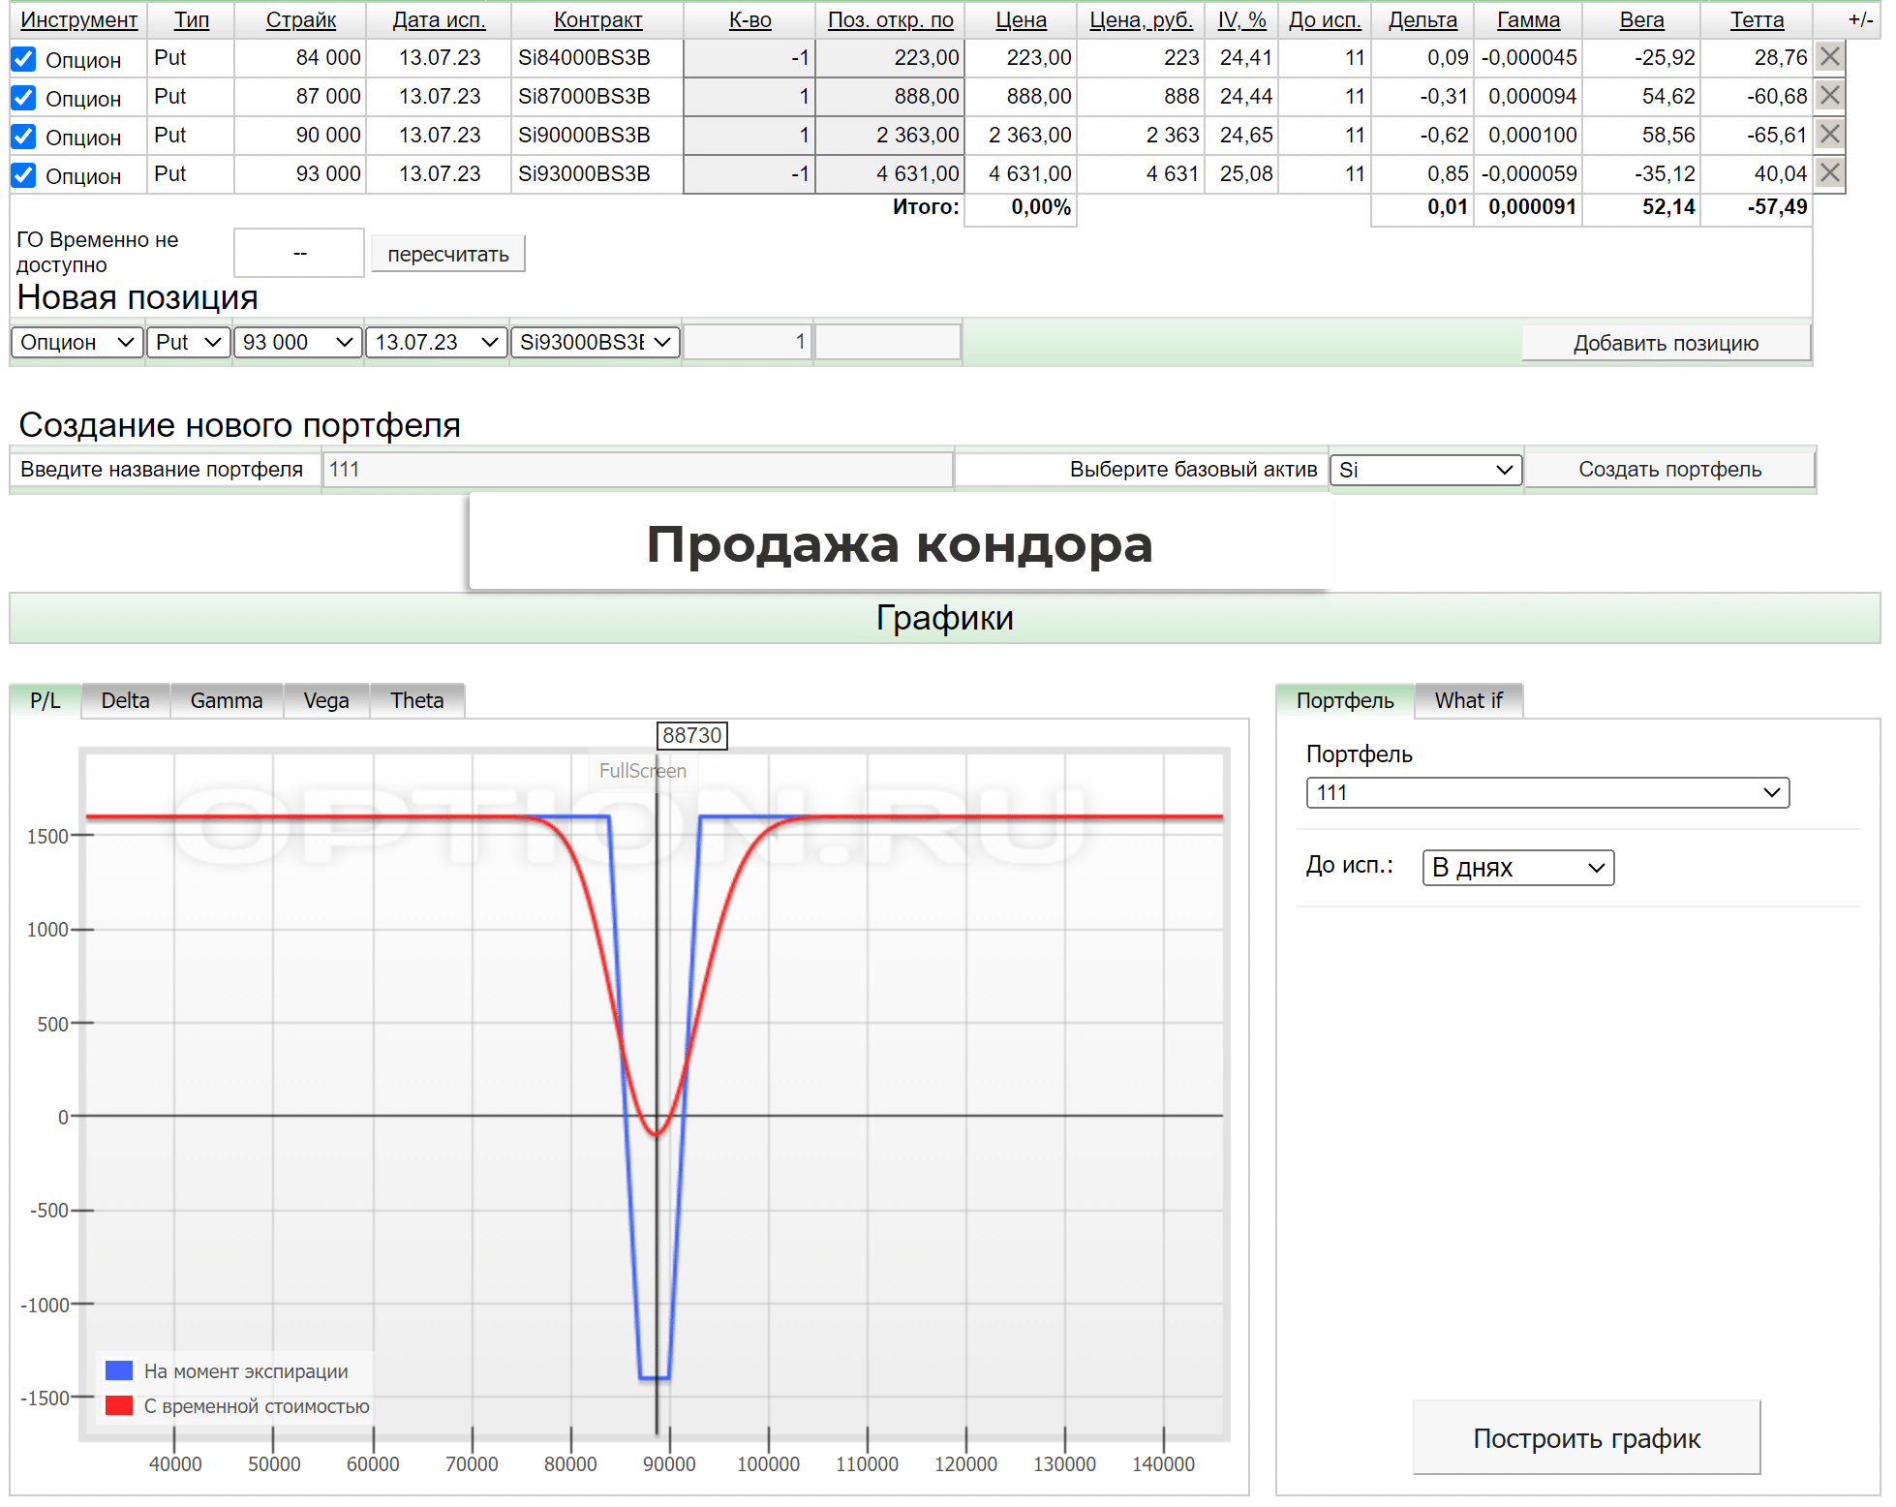Open the strike dropdown showing 93 000
This screenshot has width=1896, height=1507.
coord(297,342)
